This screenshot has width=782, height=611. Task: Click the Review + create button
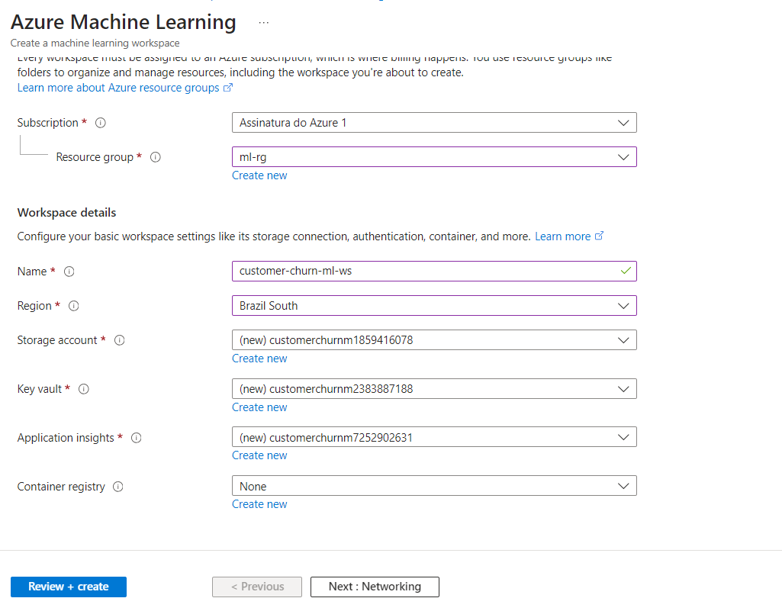(x=69, y=587)
